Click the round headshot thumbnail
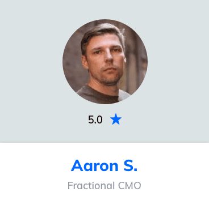Screen dimensions: 209x205 pyautogui.click(x=105, y=62)
